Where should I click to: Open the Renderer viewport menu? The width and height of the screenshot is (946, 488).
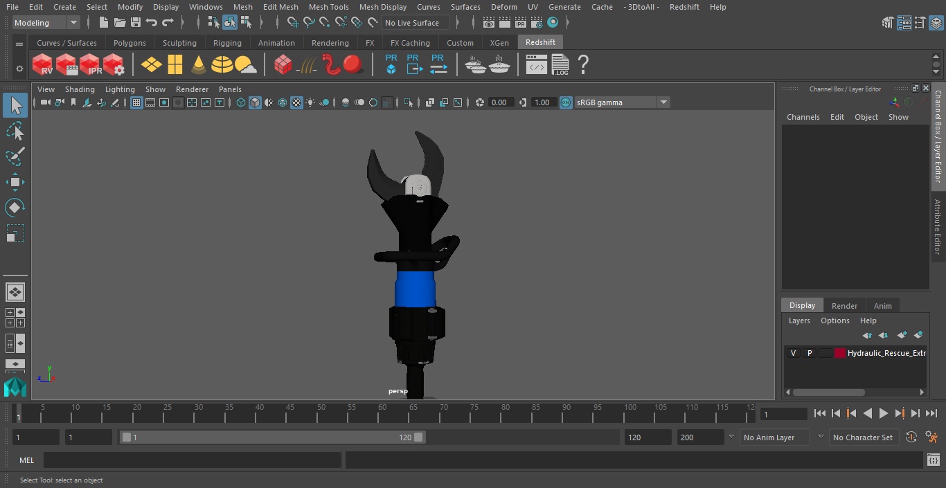[x=192, y=89]
